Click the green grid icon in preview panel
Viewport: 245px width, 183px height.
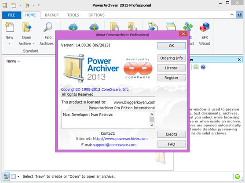196,67
